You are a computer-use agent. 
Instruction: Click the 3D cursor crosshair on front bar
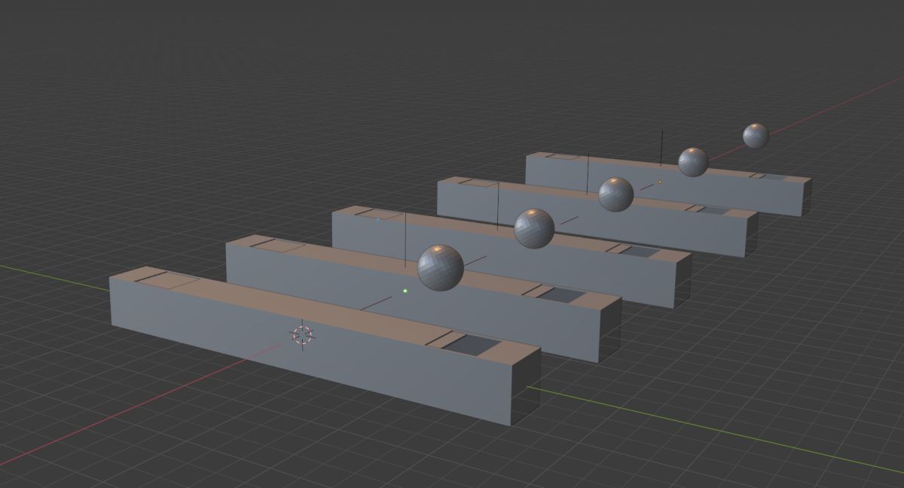tap(302, 334)
